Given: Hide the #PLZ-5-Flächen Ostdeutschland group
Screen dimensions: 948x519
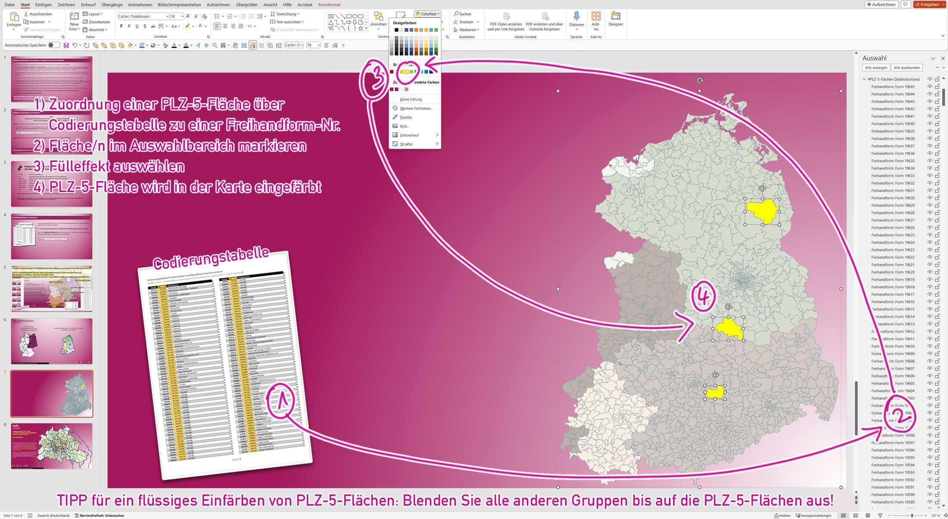Looking at the screenshot, I should pos(929,79).
